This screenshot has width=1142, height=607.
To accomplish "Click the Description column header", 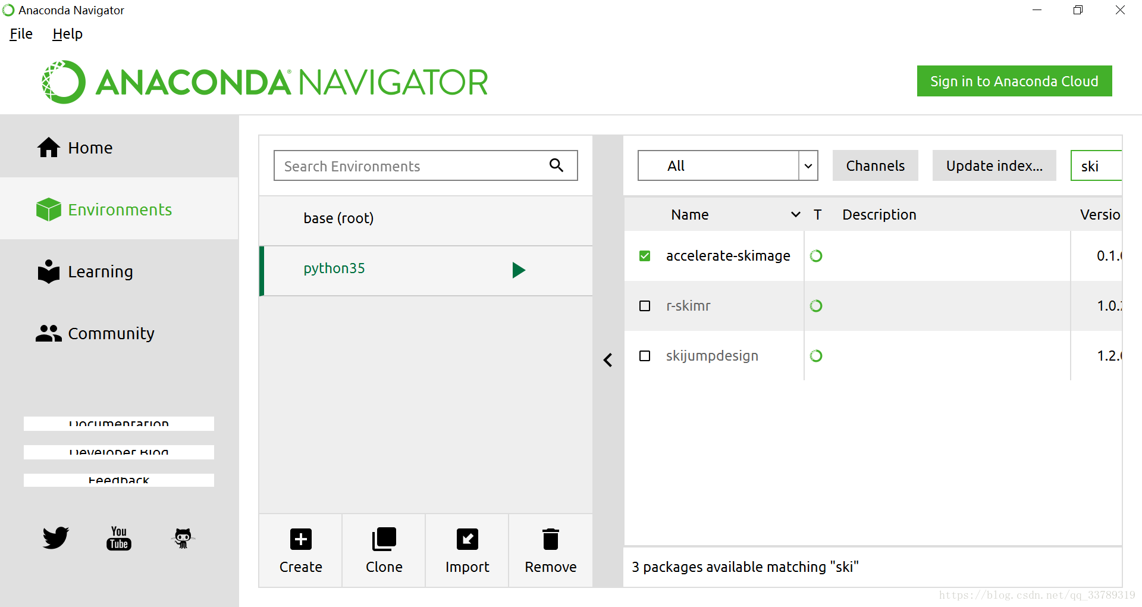I will (879, 214).
